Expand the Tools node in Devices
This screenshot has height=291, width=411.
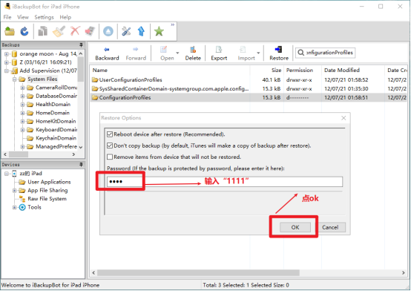point(15,207)
